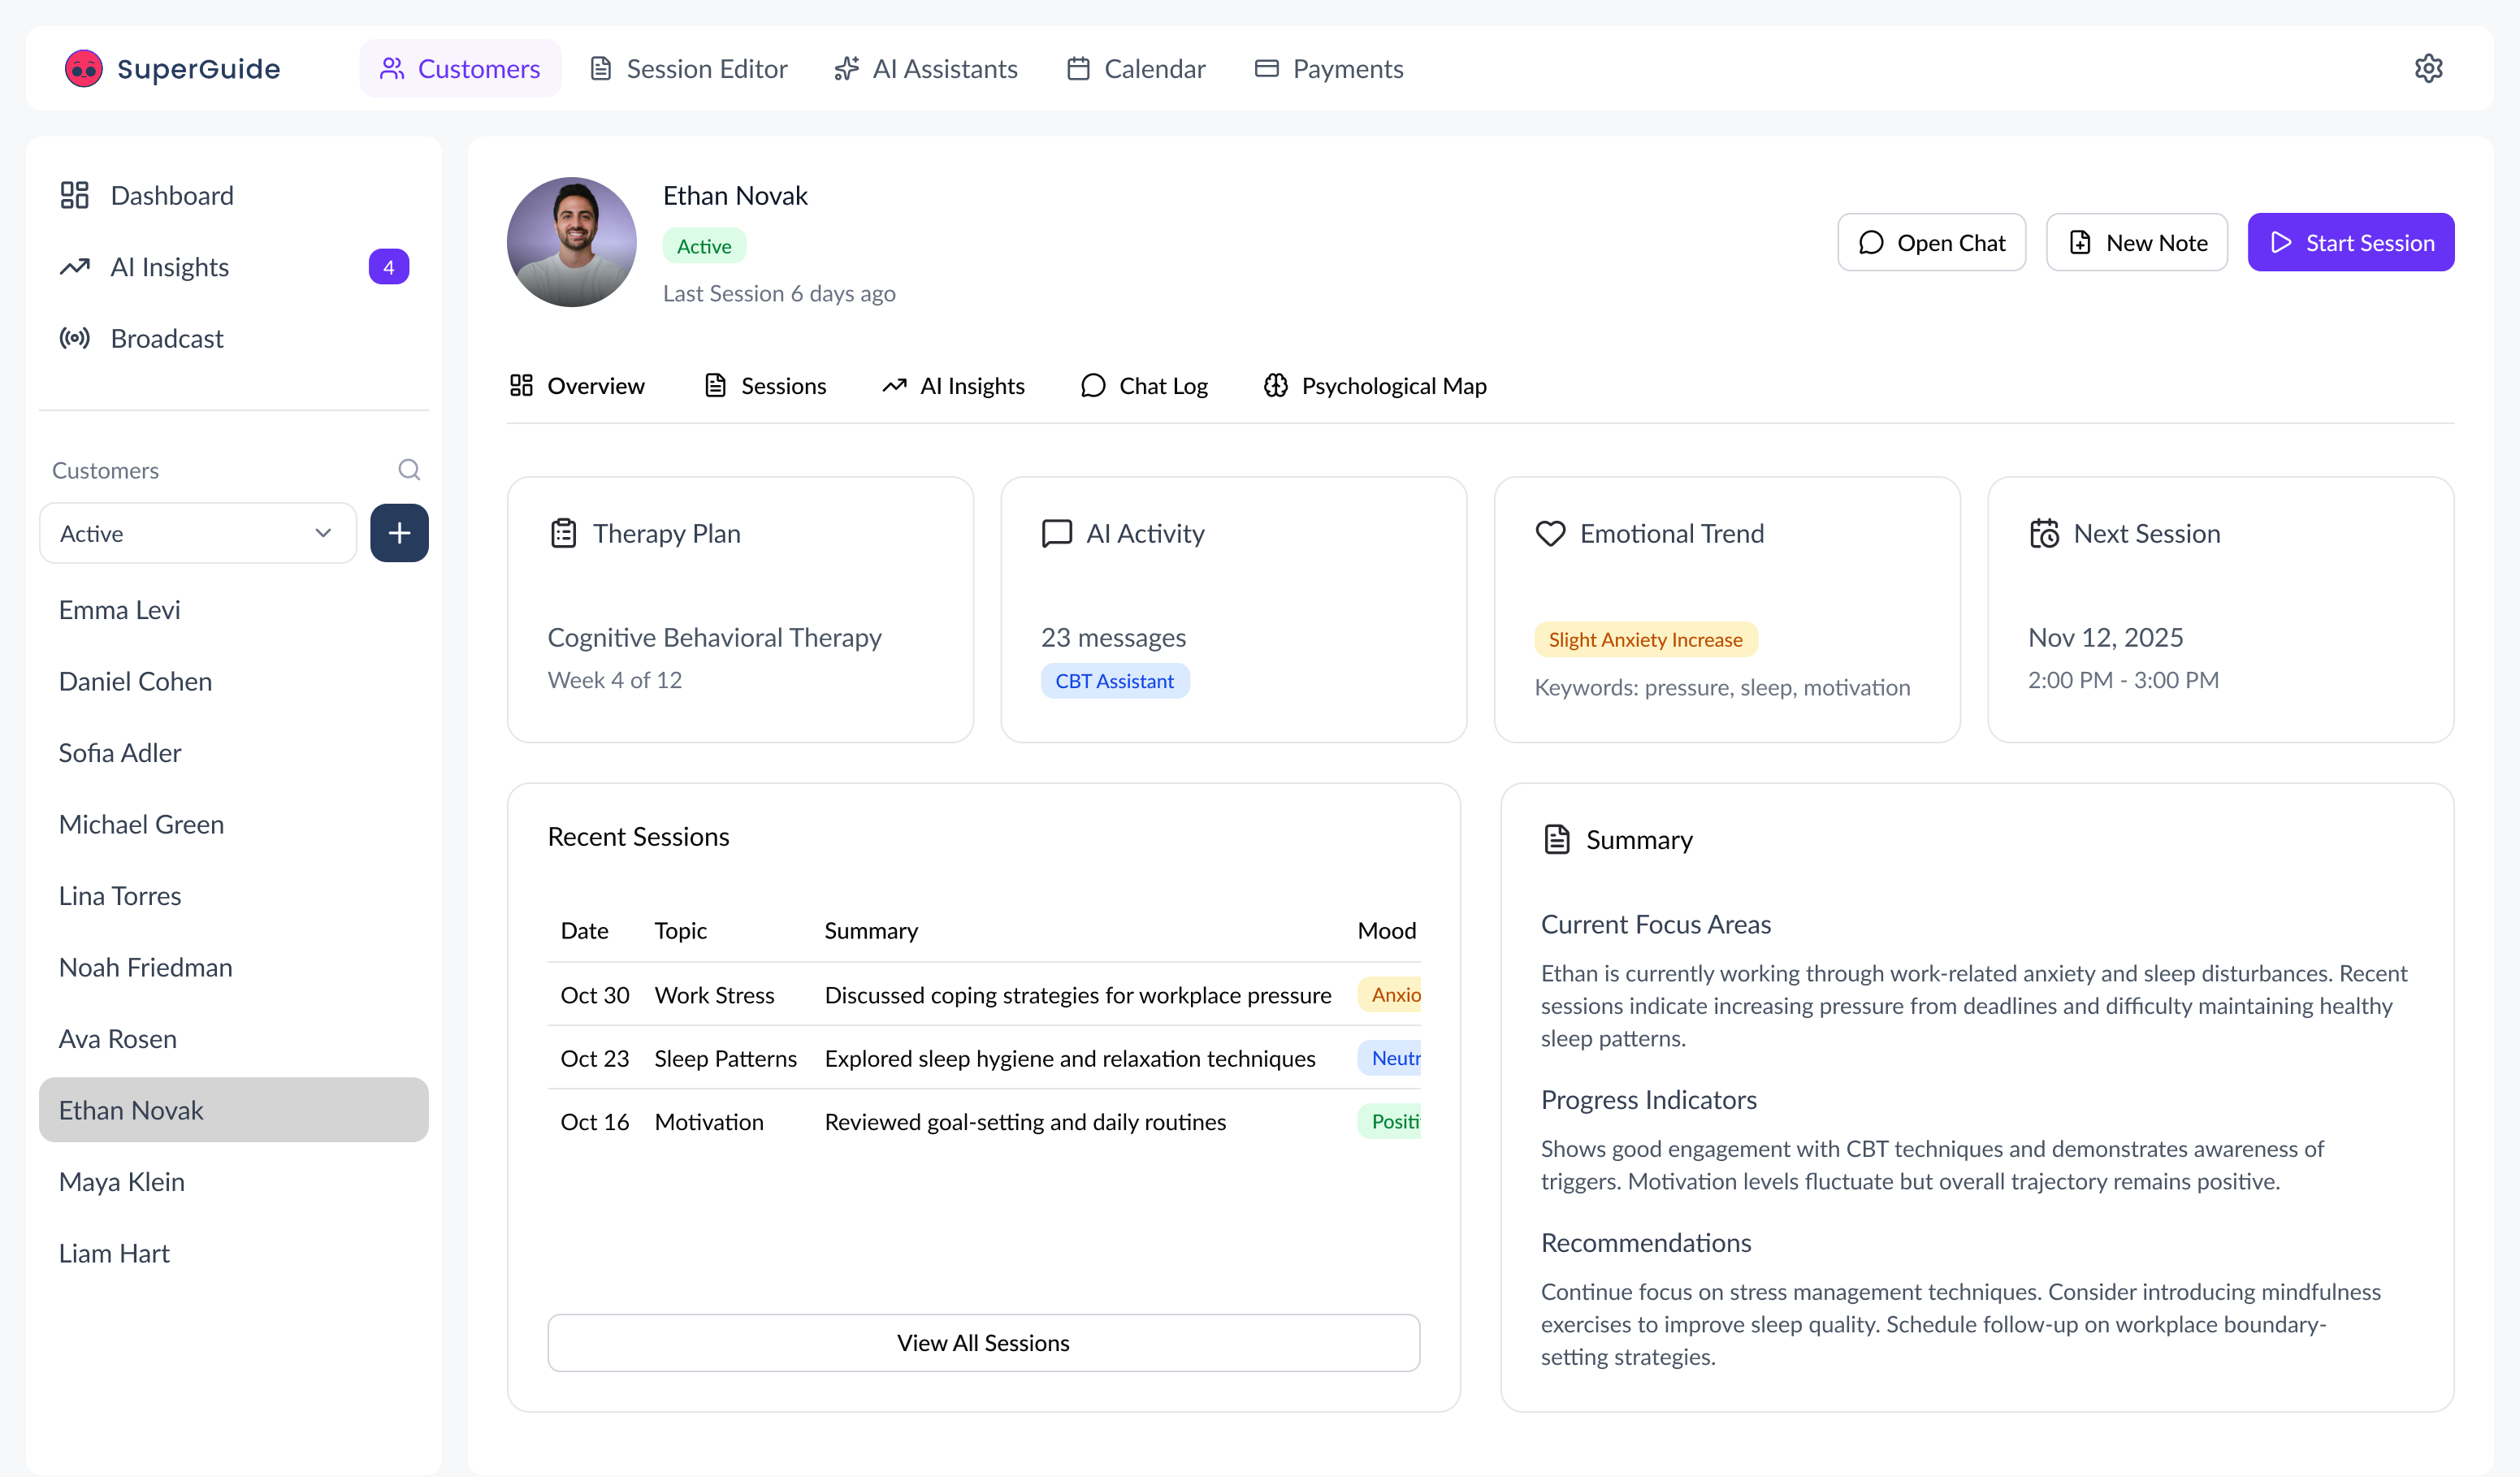2520x1477 pixels.
Task: Click the Next Session calendar-clock icon
Action: pyautogui.click(x=2044, y=533)
